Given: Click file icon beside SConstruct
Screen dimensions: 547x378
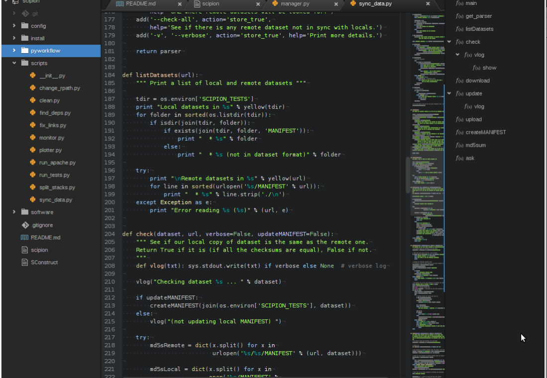Looking at the screenshot, I should pyautogui.click(x=24, y=262).
